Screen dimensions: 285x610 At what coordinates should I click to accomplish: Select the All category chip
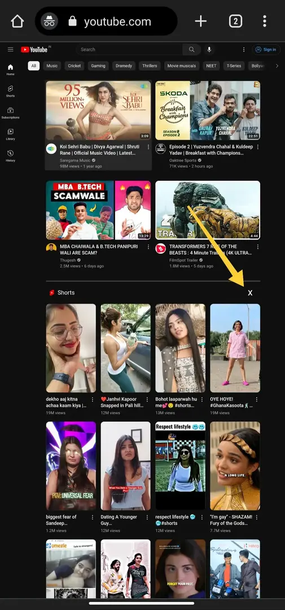34,66
